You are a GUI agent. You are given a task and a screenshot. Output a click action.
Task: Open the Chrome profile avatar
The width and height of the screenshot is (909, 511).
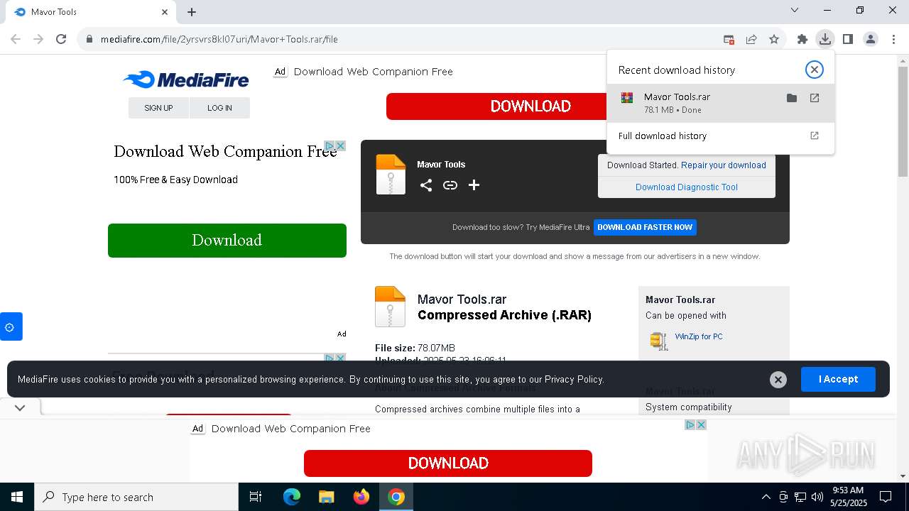(871, 39)
